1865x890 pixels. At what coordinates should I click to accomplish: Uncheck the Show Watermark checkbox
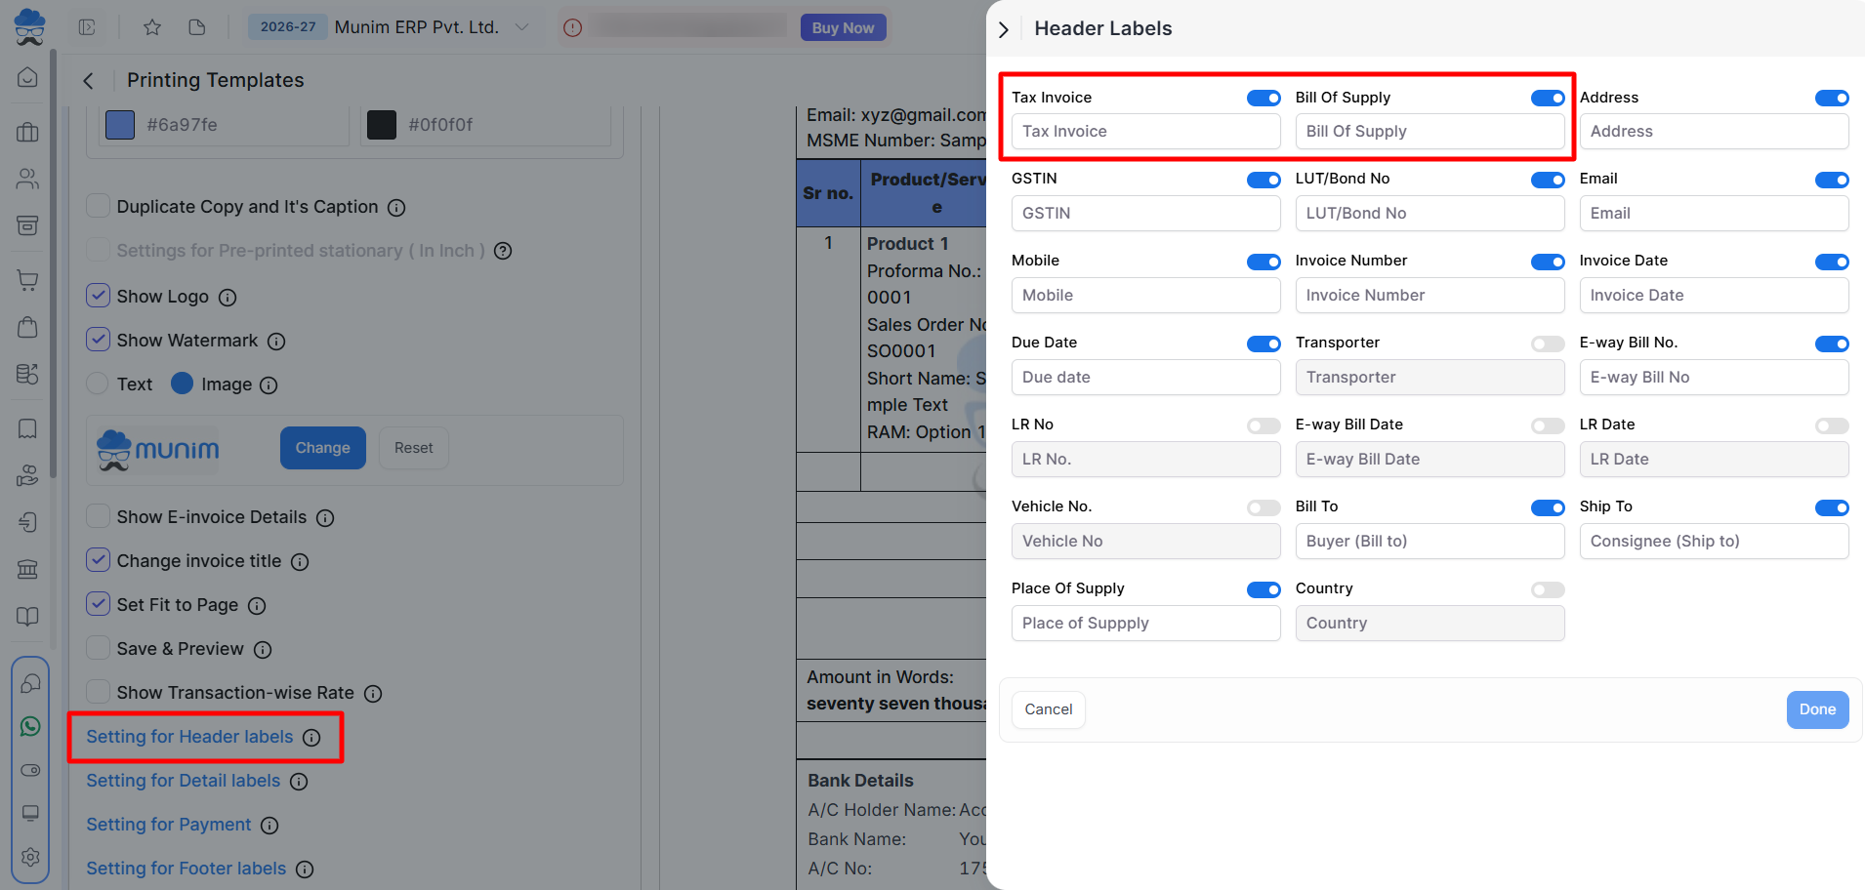pos(98,340)
